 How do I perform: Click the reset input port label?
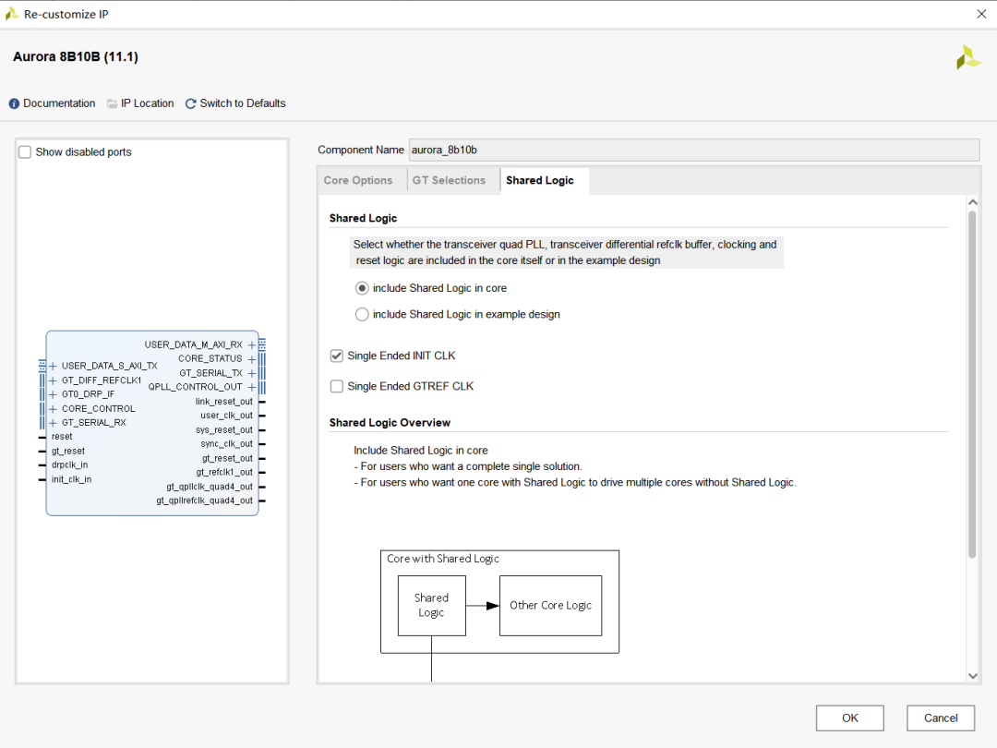(62, 436)
